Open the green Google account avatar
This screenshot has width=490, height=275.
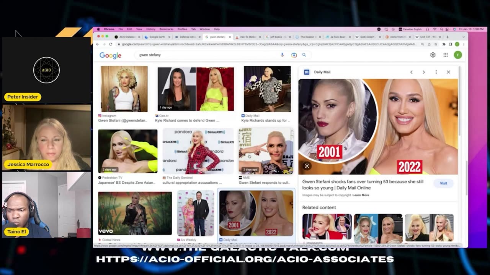click(x=457, y=55)
